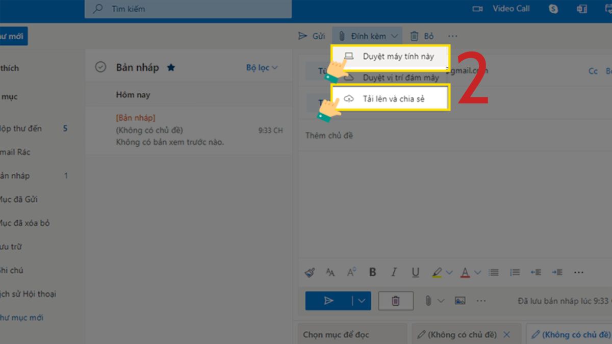Click the Hôm nay group header
Screen dimensions: 612x344
click(133, 95)
